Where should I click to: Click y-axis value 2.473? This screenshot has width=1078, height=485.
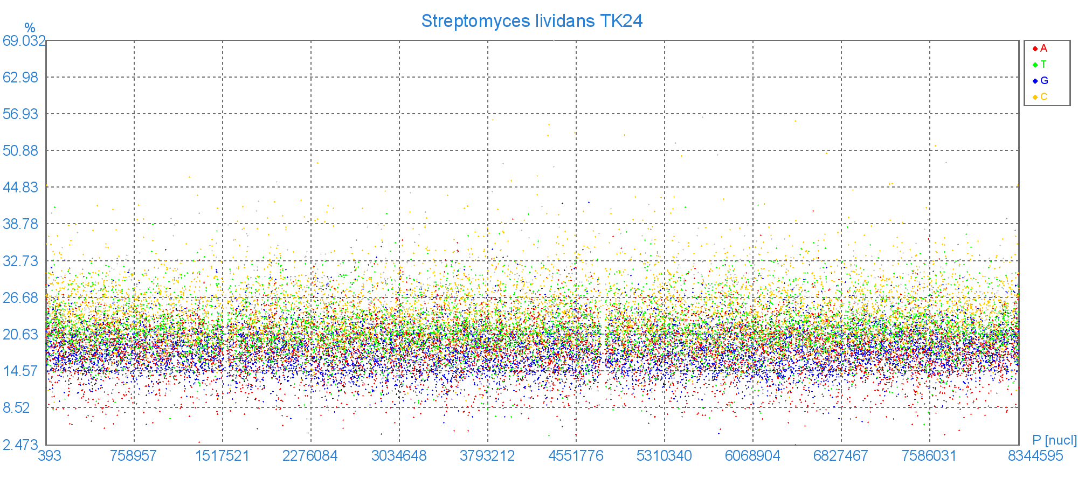point(20,445)
